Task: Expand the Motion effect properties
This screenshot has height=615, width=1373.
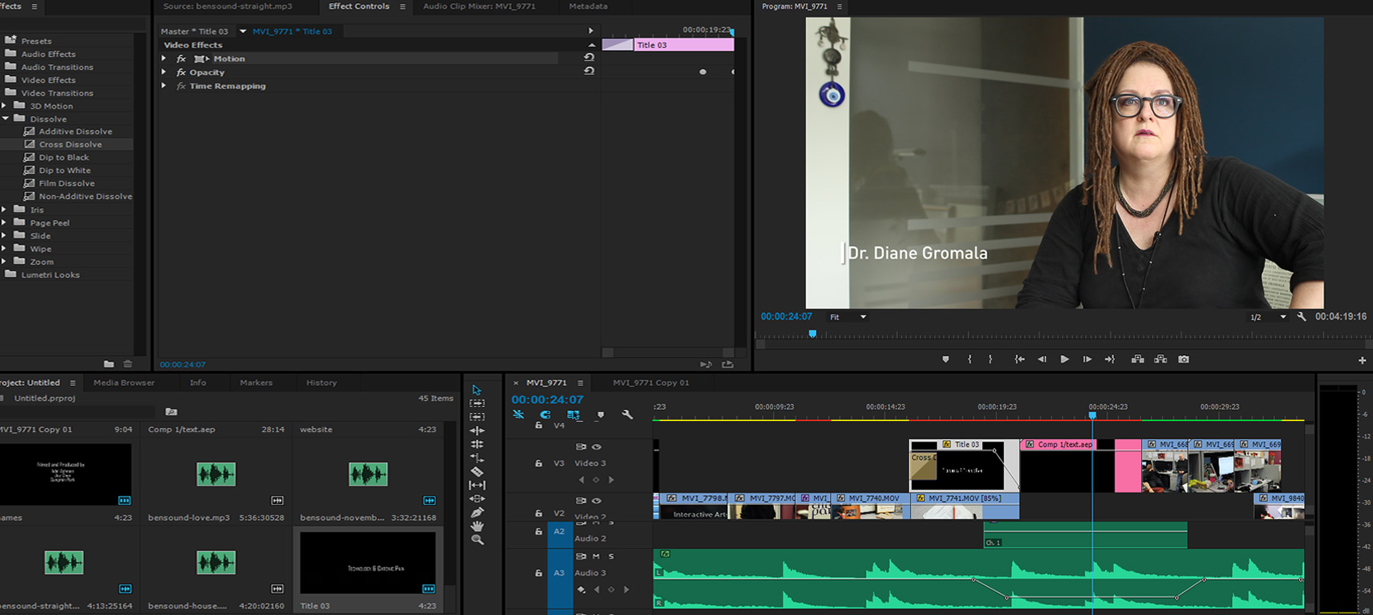Action: pos(164,59)
